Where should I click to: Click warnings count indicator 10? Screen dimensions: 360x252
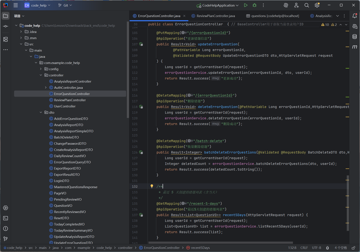click(325, 25)
